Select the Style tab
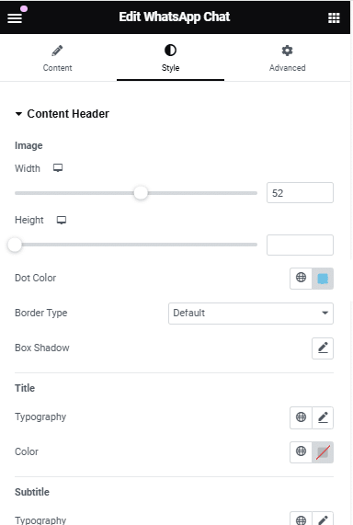Screen dimensions: 353x525 tap(170, 58)
